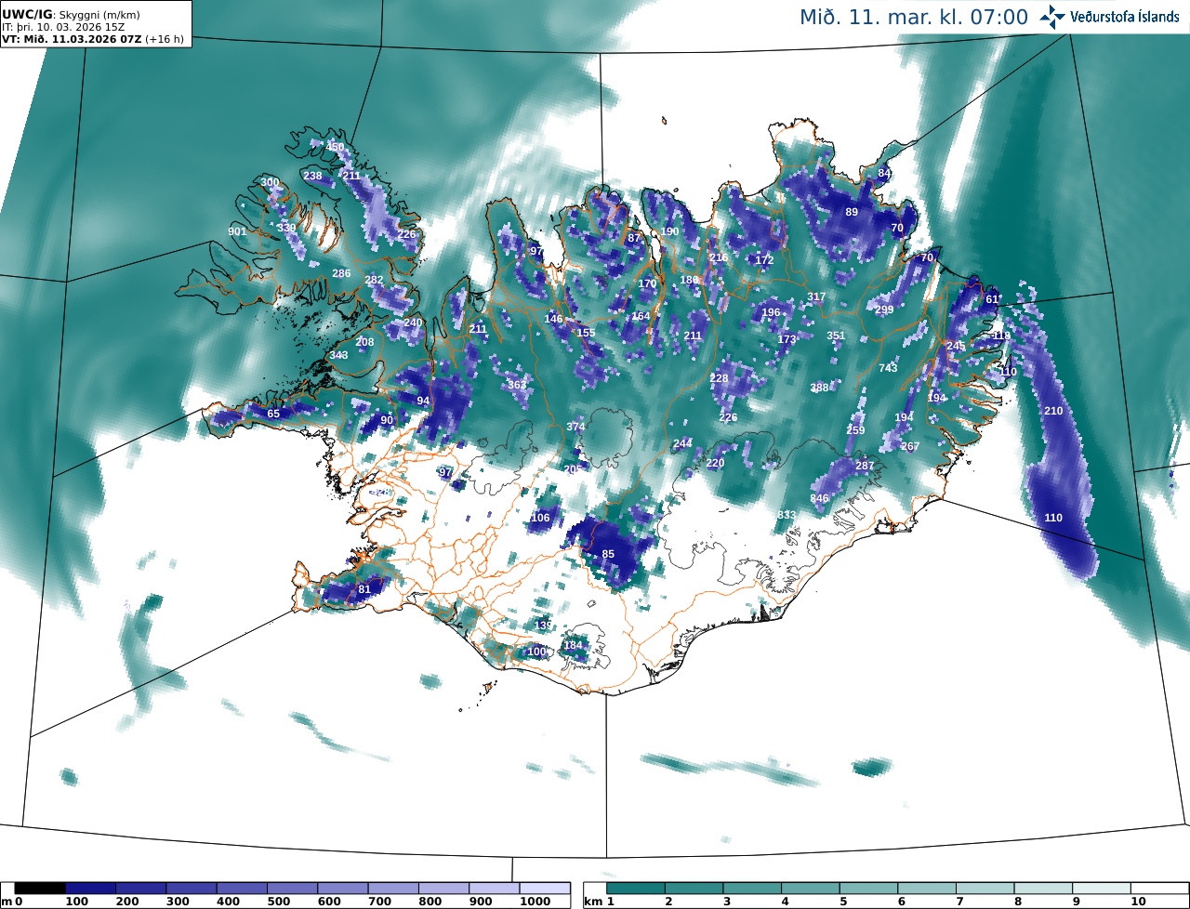This screenshot has width=1190, height=909.
Task: Click the 244 visibility value on the map
Action: click(x=682, y=443)
